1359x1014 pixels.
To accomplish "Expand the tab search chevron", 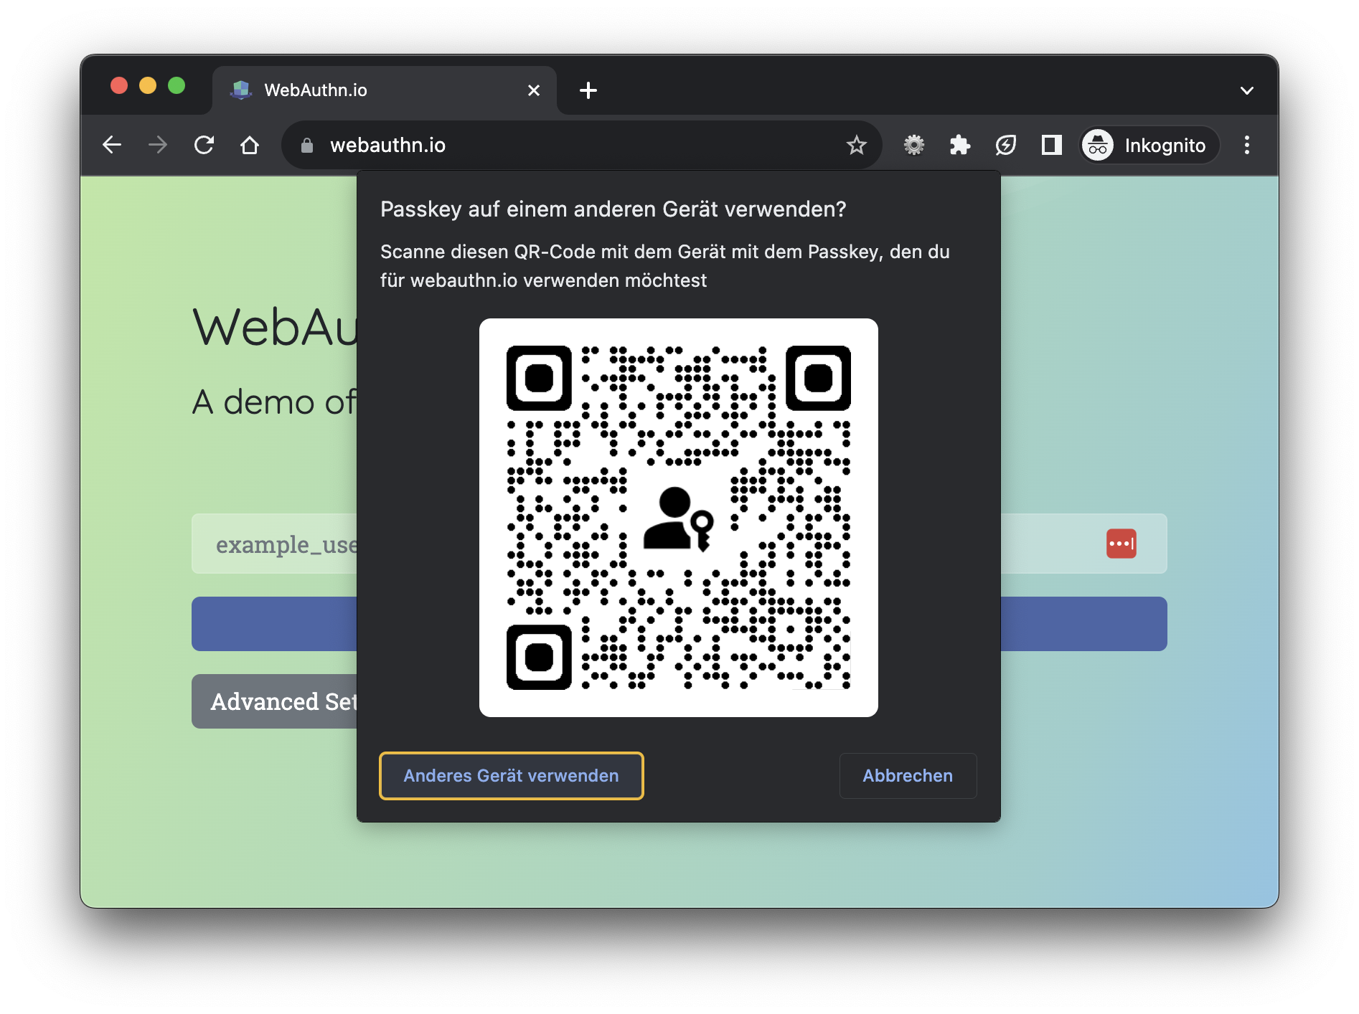I will (x=1247, y=90).
